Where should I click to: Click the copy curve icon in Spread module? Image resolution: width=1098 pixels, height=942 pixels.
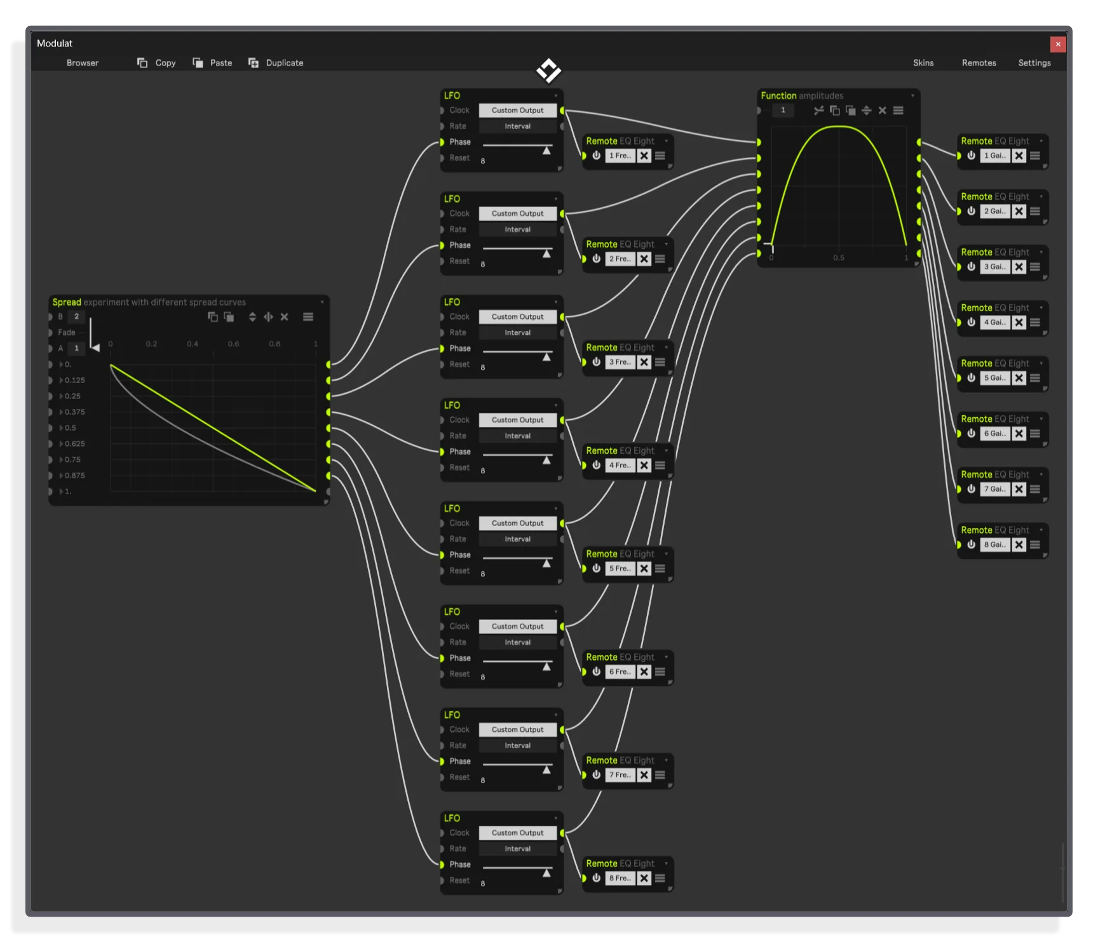click(x=213, y=317)
